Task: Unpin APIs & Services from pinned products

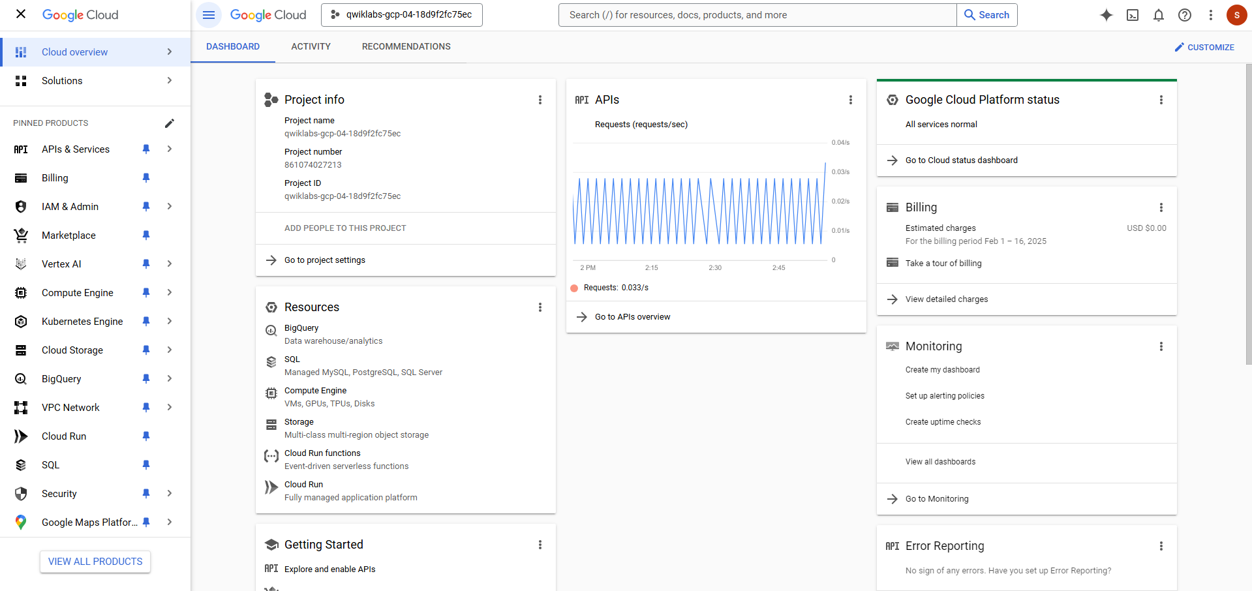Action: 146,149
